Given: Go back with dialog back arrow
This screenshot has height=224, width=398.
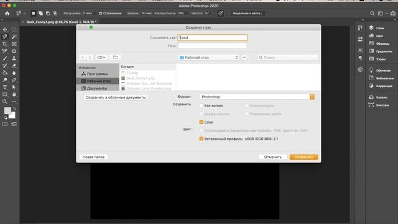Looking at the screenshot, I should tap(83, 57).
